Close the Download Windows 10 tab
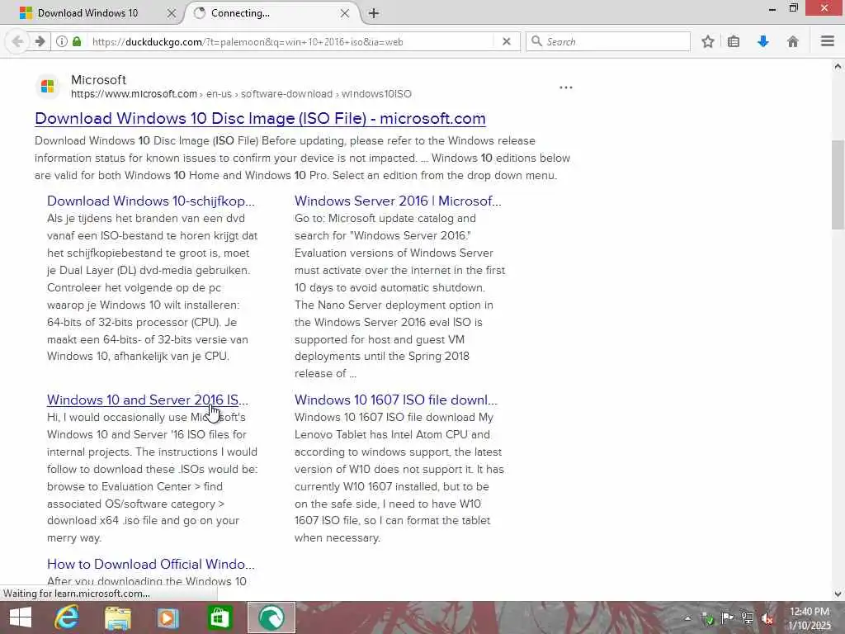Screen dimensions: 845x634 (x=172, y=13)
